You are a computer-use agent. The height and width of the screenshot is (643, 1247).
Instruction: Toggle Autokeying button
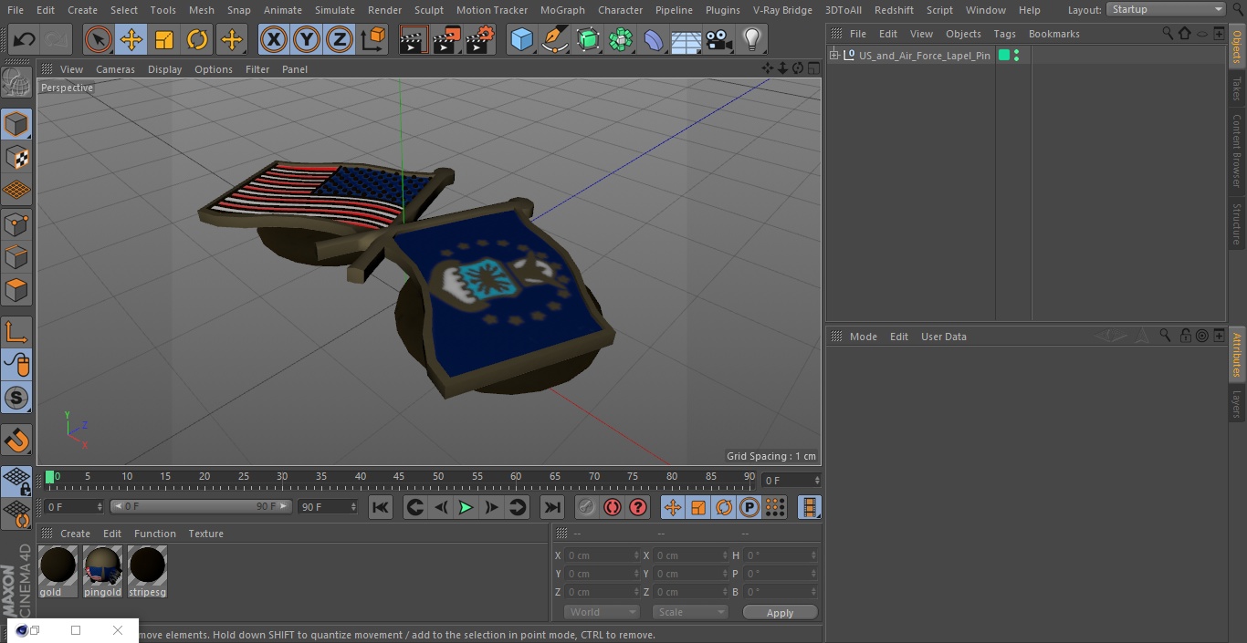click(x=613, y=507)
